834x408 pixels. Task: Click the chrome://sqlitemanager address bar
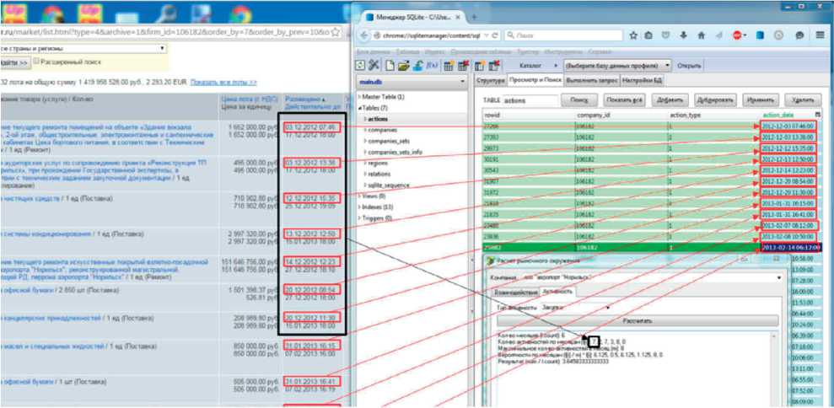(429, 35)
